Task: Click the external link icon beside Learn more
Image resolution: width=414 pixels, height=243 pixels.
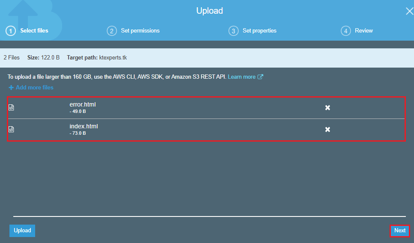Action: click(260, 77)
